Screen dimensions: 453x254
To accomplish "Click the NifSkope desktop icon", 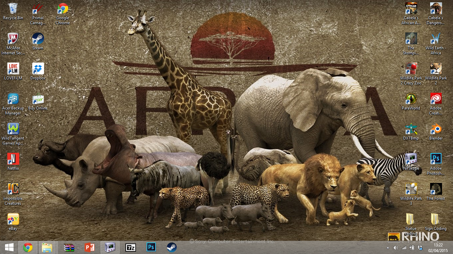I will 411,159.
